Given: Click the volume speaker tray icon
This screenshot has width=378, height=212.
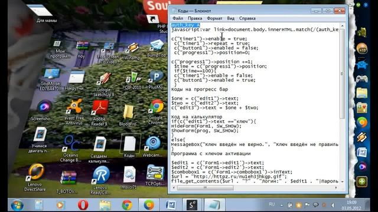Looking at the screenshot, I should [x=333, y=205].
